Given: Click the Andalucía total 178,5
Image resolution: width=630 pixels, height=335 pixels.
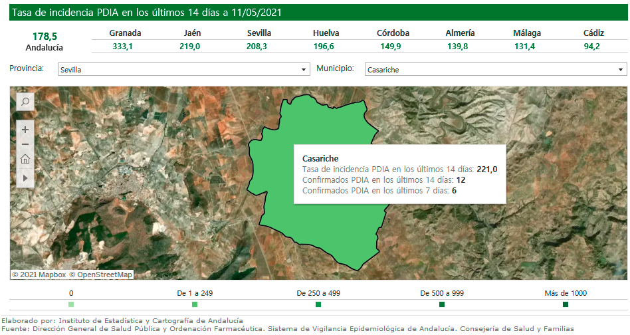Looking at the screenshot, I should click(45, 36).
